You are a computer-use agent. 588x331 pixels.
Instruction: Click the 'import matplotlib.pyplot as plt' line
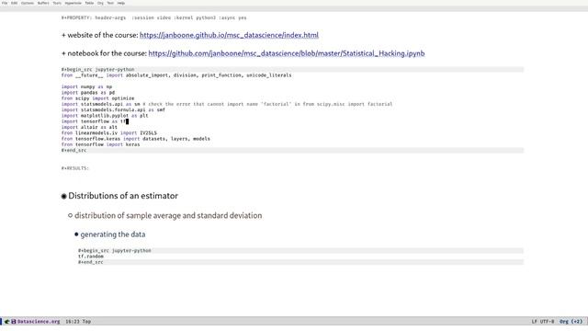pos(105,116)
